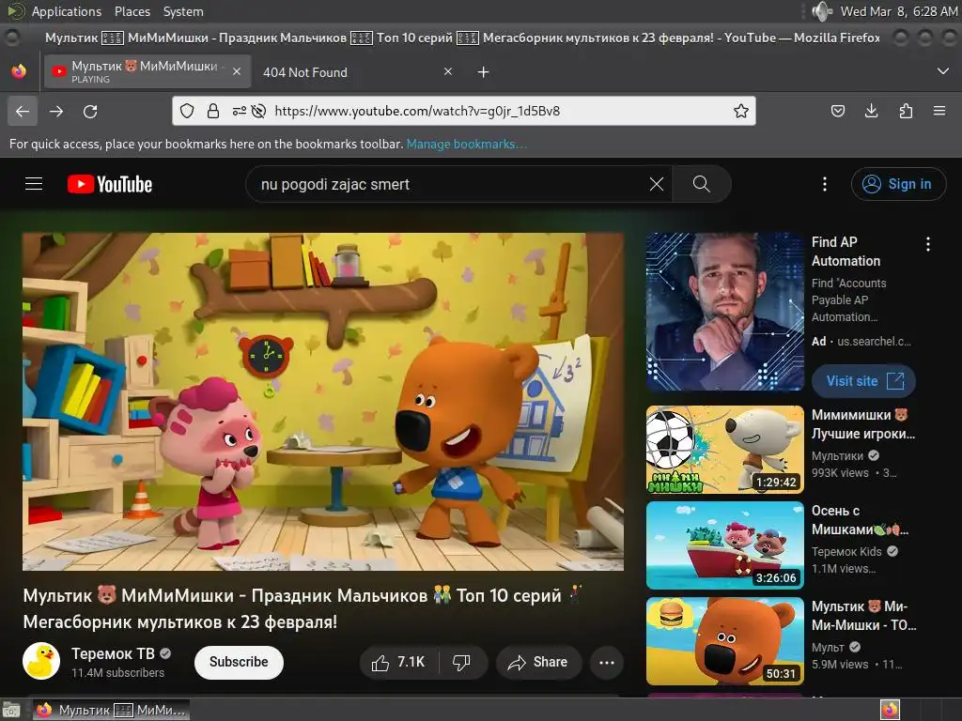Open the Find AP Automation ad title
Image resolution: width=962 pixels, height=721 pixels.
click(x=846, y=252)
